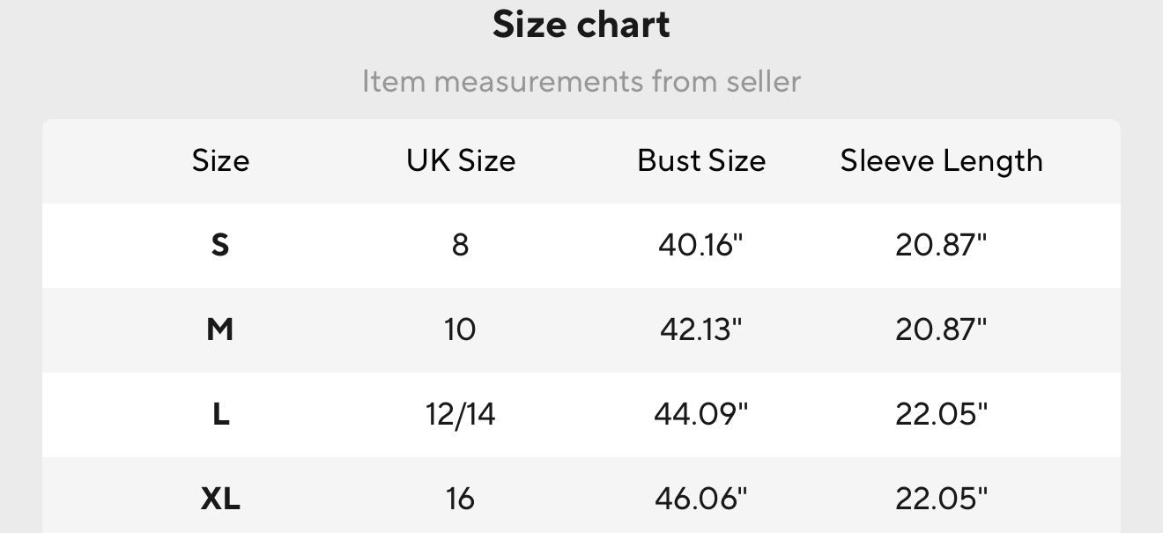The image size is (1163, 533).
Task: Click the Size chart title
Action: click(x=581, y=25)
